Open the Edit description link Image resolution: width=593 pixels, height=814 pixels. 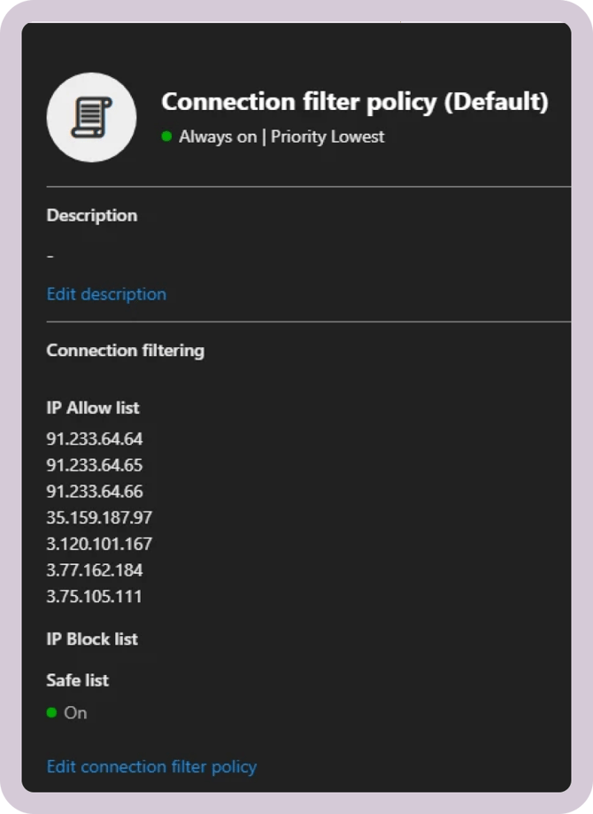tap(106, 294)
